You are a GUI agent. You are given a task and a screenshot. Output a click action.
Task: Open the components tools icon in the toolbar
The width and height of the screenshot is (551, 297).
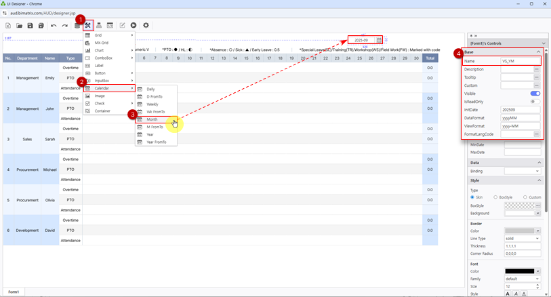[88, 25]
